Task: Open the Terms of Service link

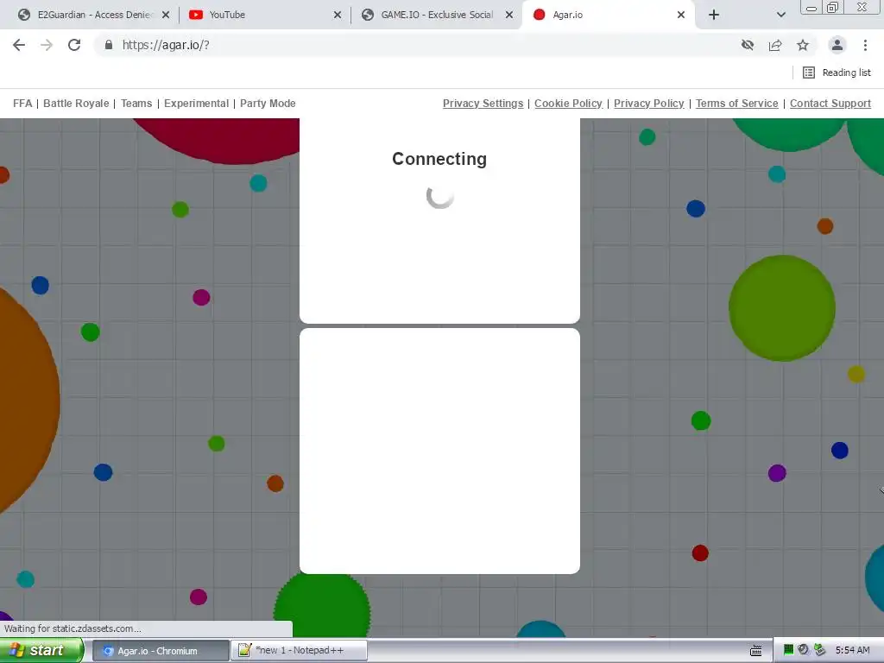Action: click(737, 104)
